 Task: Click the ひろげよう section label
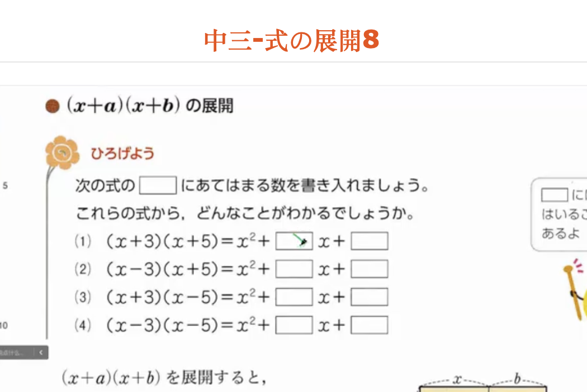tap(122, 153)
